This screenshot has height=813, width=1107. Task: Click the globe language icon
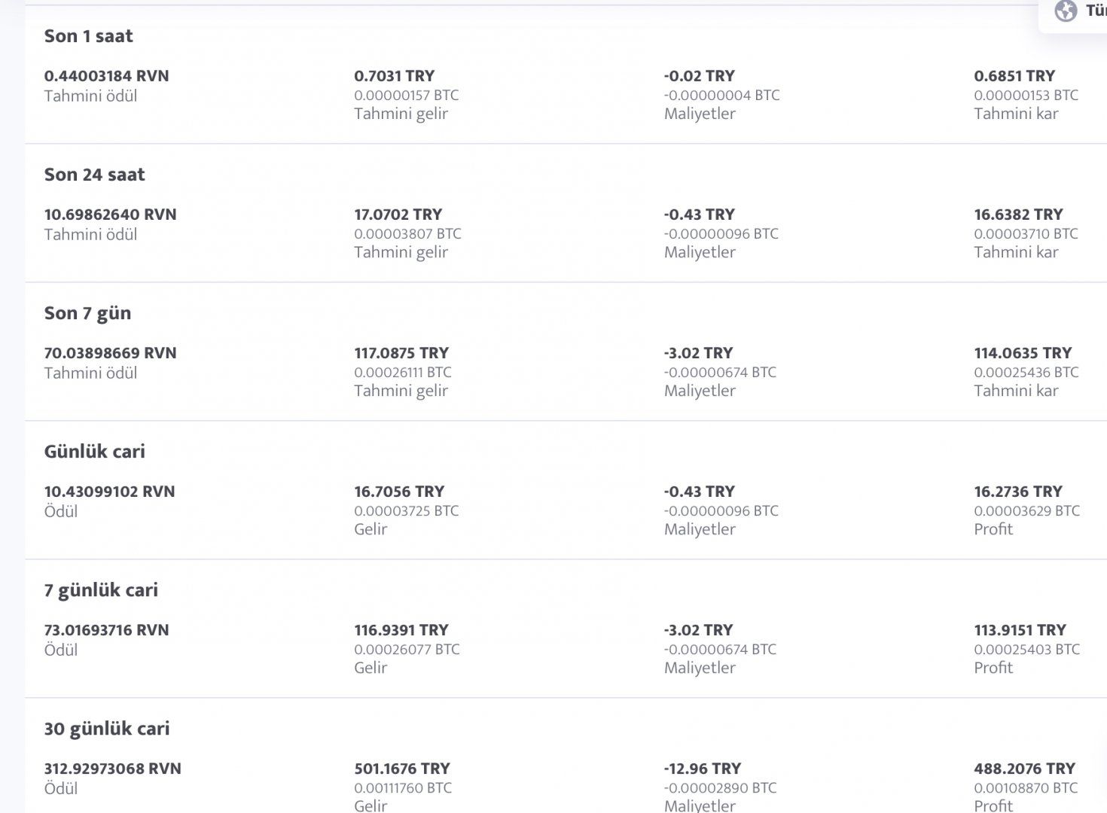pos(1066,11)
